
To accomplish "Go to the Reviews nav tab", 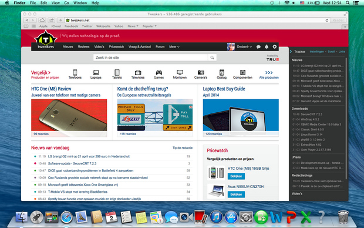I will tap(83, 46).
